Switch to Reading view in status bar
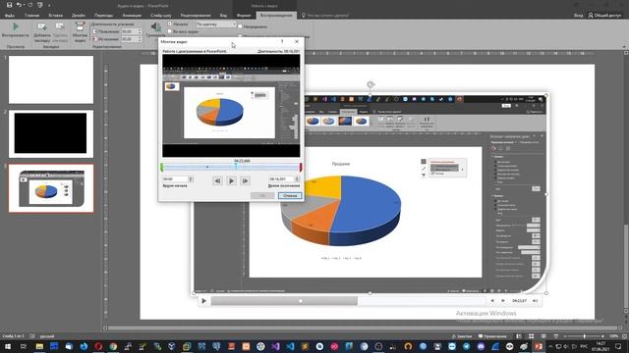629x353 pixels. [543, 336]
